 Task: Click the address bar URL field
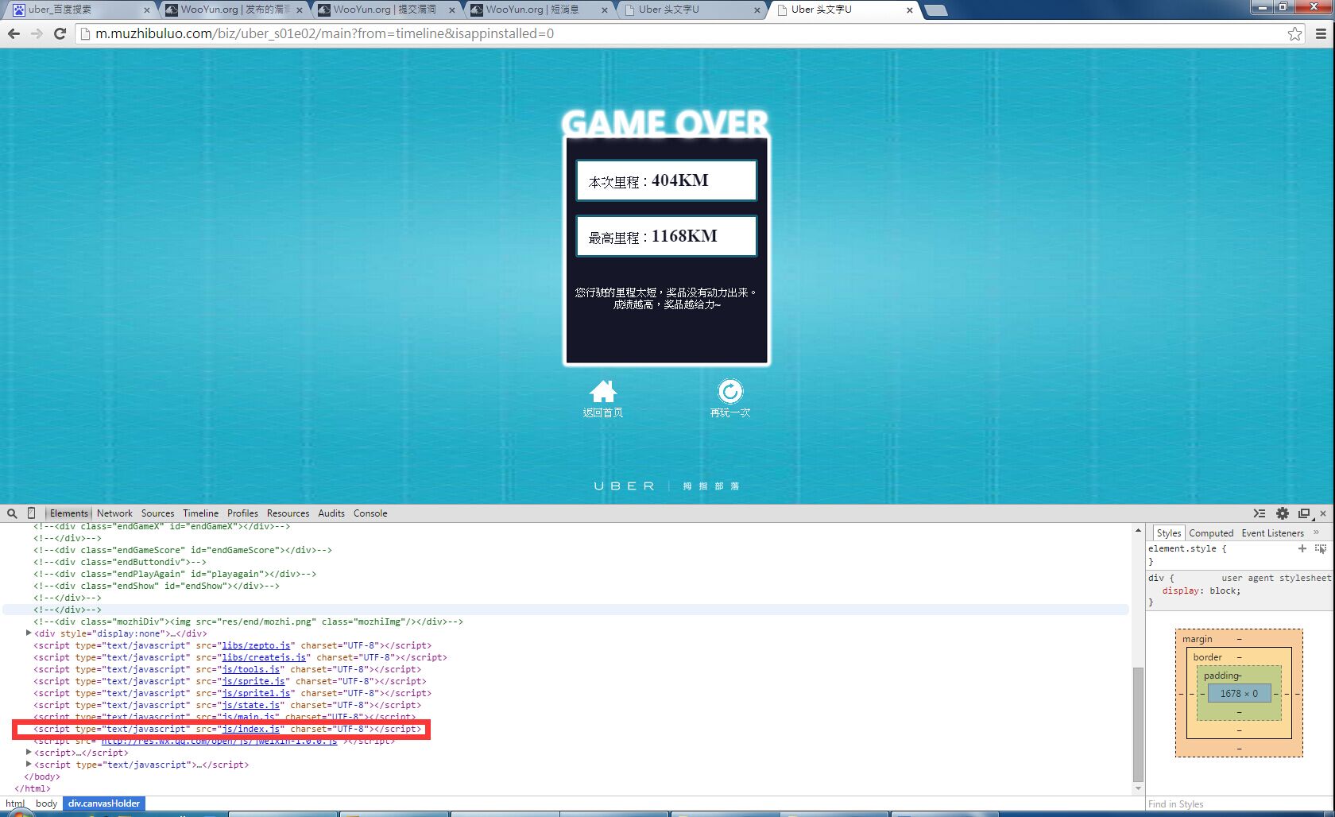[x=683, y=33]
